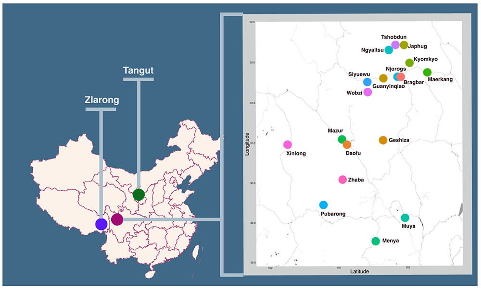Click the olive Japhug location dot
This screenshot has width=481, height=290.
[404, 45]
